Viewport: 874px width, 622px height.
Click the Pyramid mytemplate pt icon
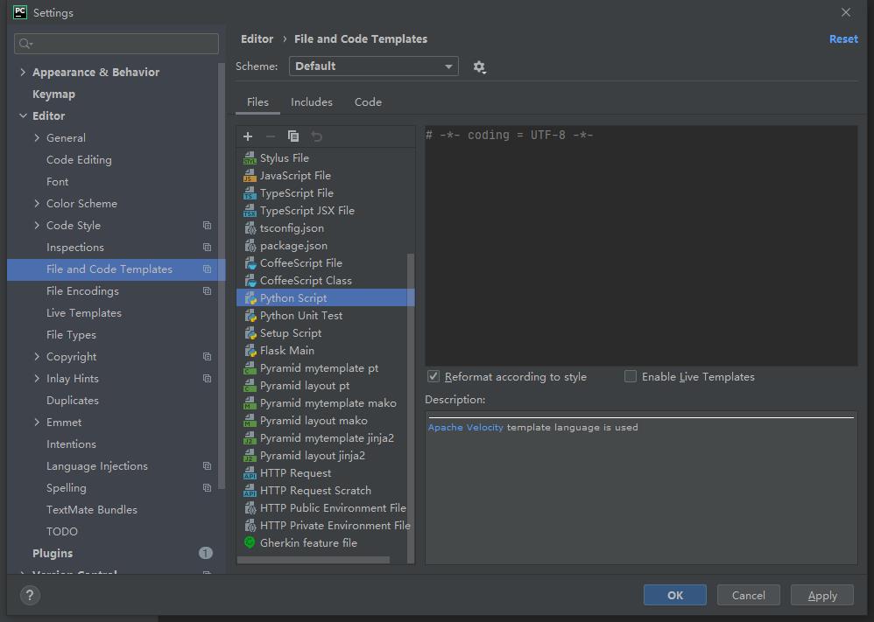click(250, 368)
